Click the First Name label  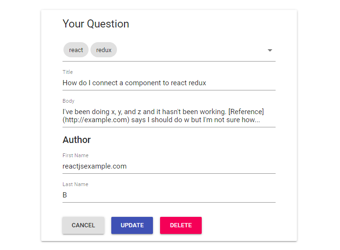tap(75, 156)
